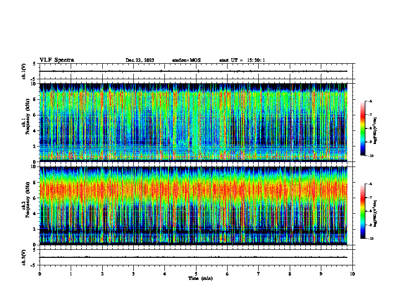Select the date text "Dec. 22, 2023"

[140, 60]
